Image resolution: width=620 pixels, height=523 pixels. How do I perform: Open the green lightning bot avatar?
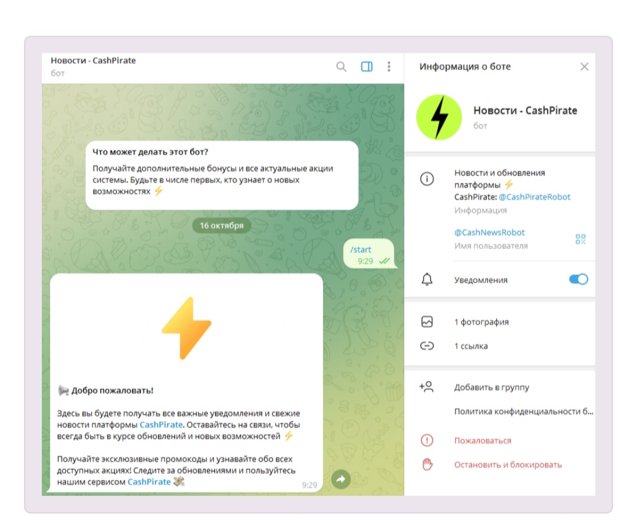tap(439, 117)
